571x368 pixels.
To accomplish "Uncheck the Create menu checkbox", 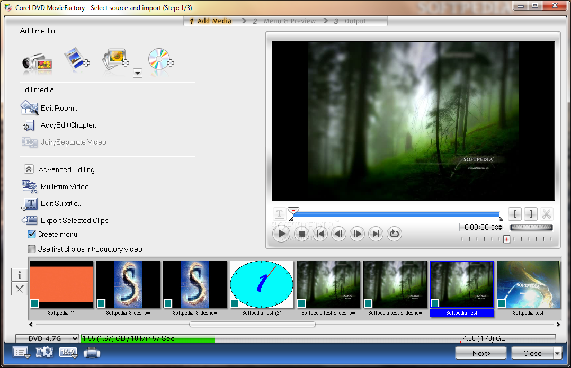I will coord(32,234).
